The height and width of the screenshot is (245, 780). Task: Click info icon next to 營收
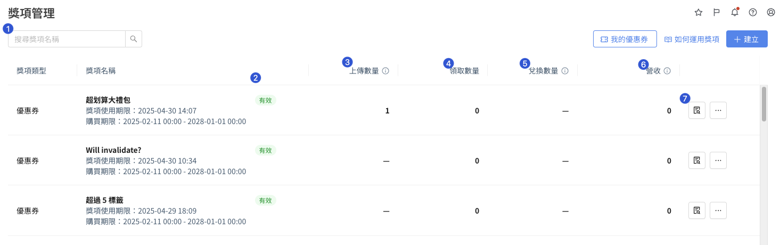[667, 71]
